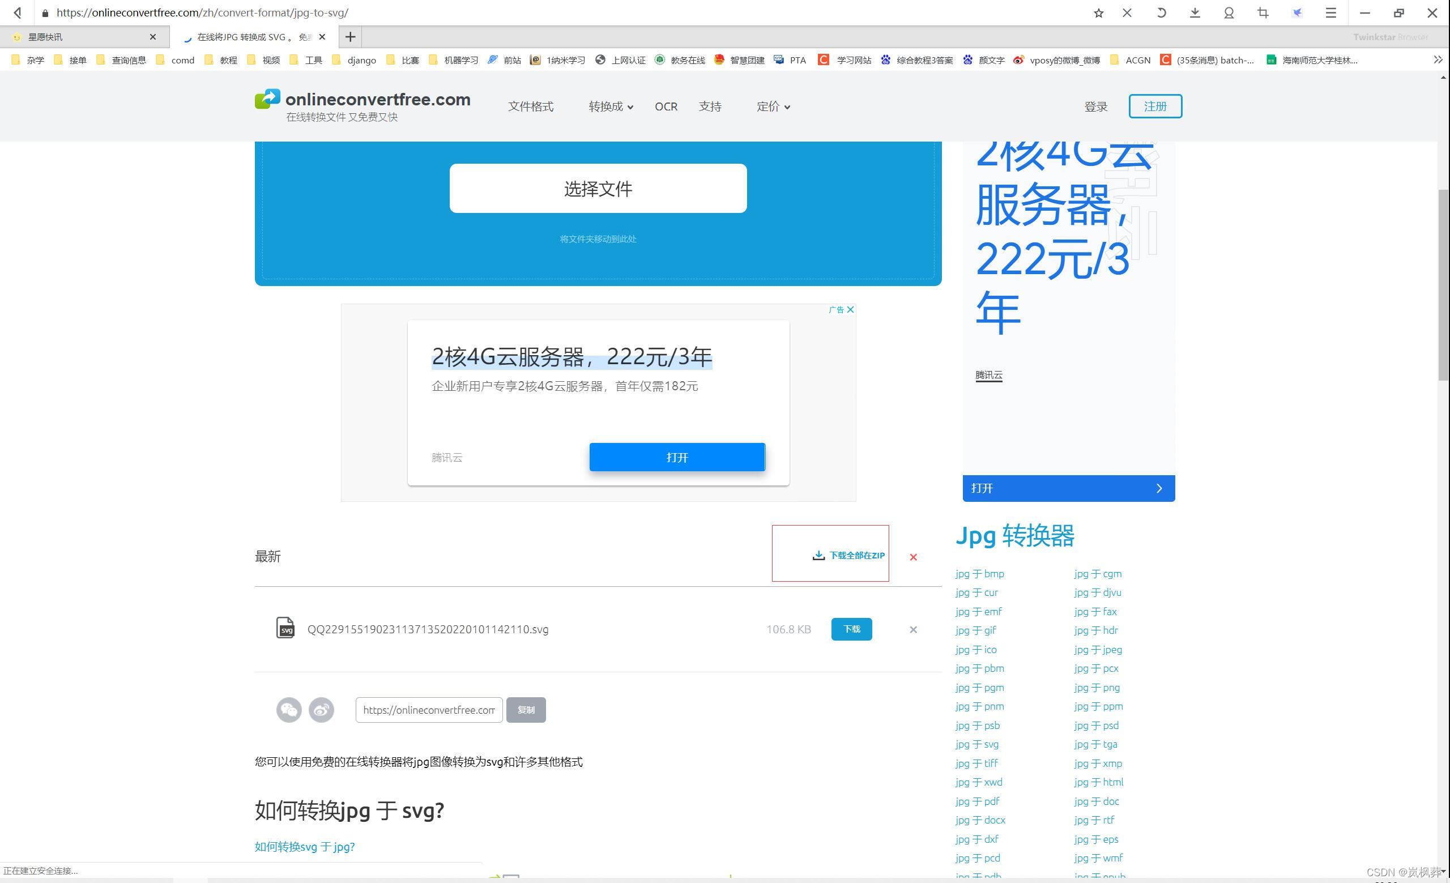1450x883 pixels.
Task: Click the blue 下载 button
Action: click(x=851, y=629)
